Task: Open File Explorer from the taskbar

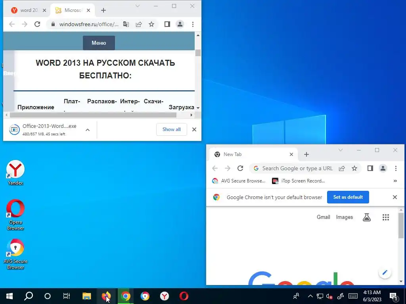Action: [87, 296]
